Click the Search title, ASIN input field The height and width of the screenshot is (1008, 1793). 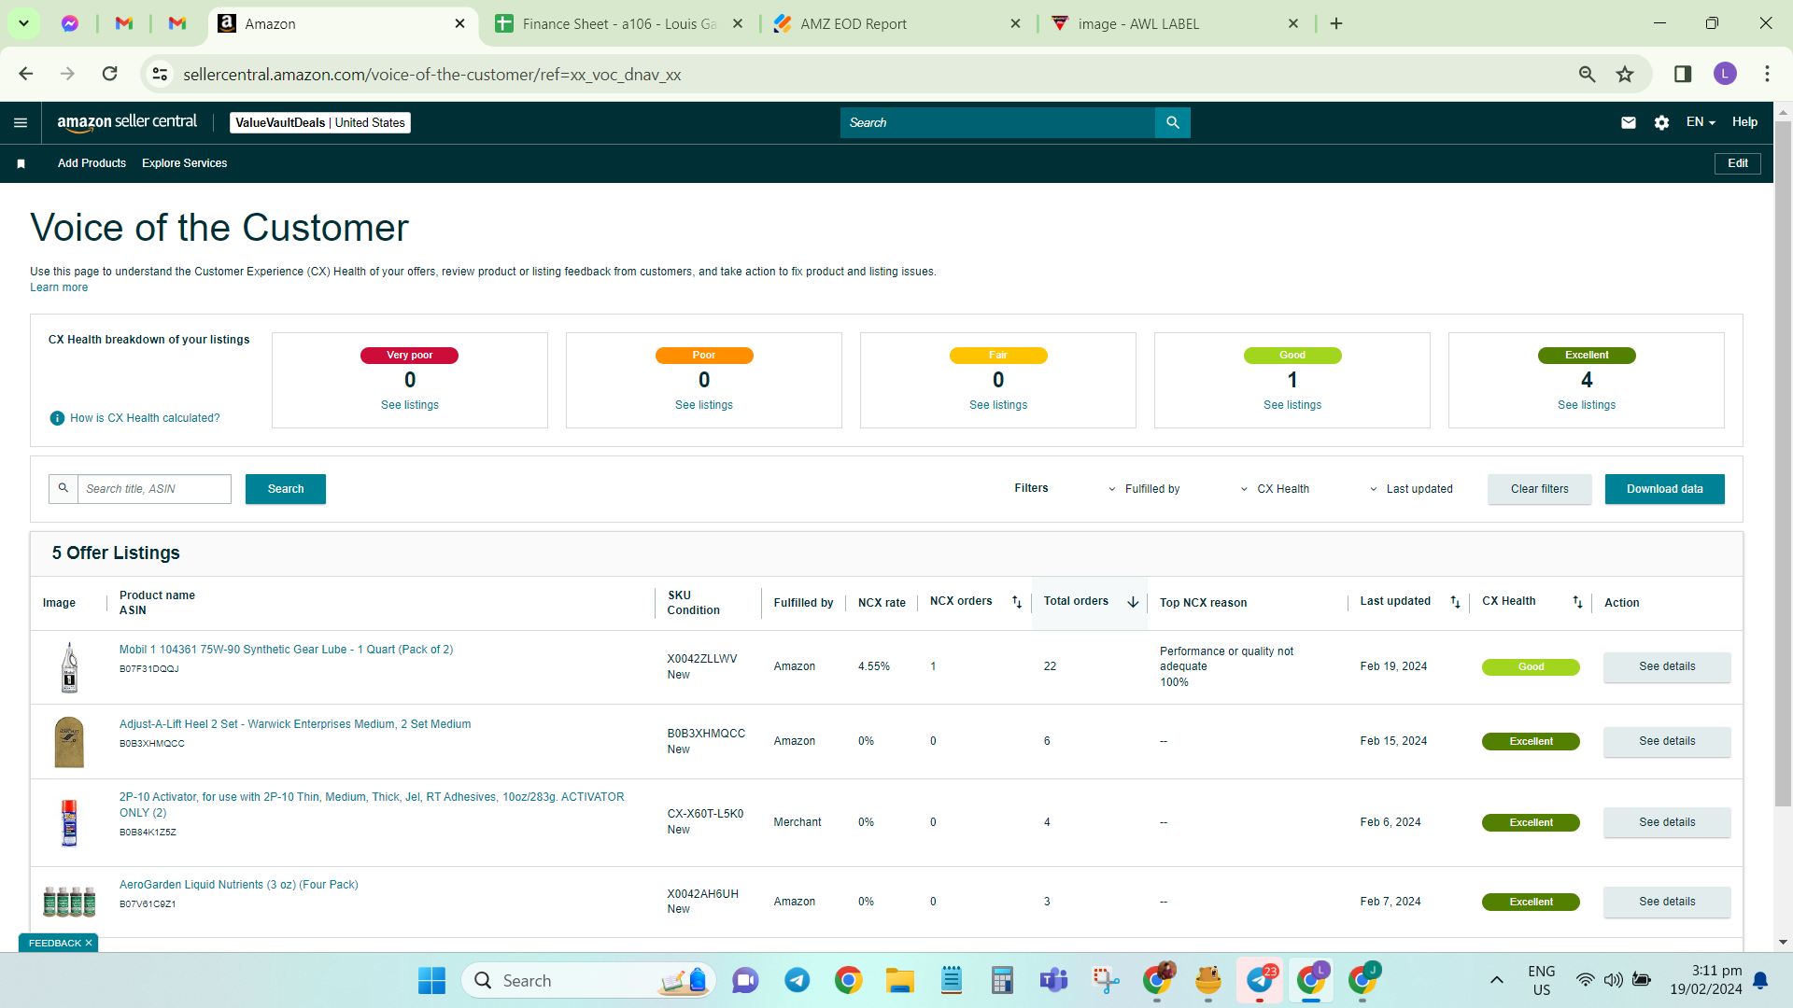point(154,489)
